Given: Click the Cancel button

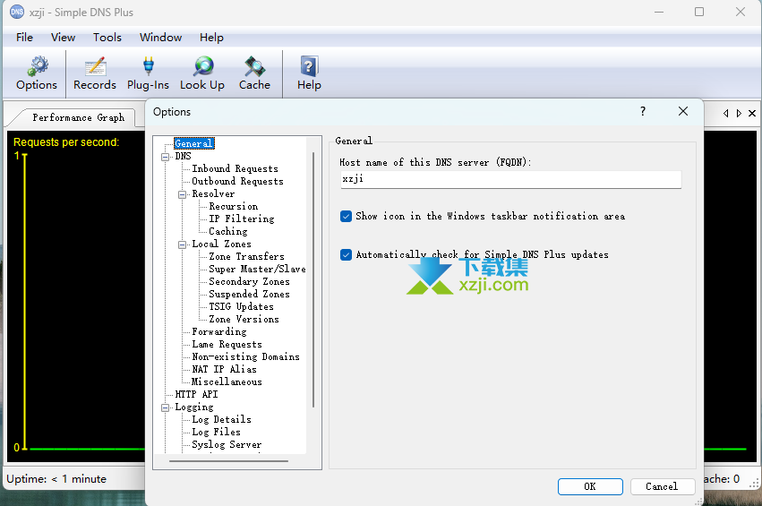Looking at the screenshot, I should click(662, 486).
